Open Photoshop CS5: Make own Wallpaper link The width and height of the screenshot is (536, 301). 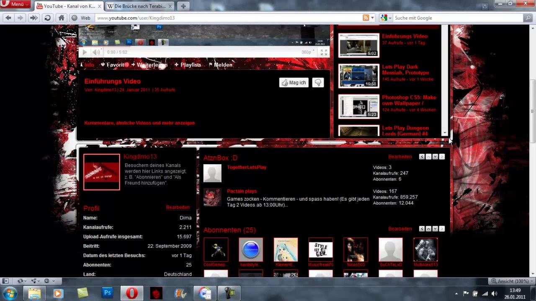click(x=409, y=100)
